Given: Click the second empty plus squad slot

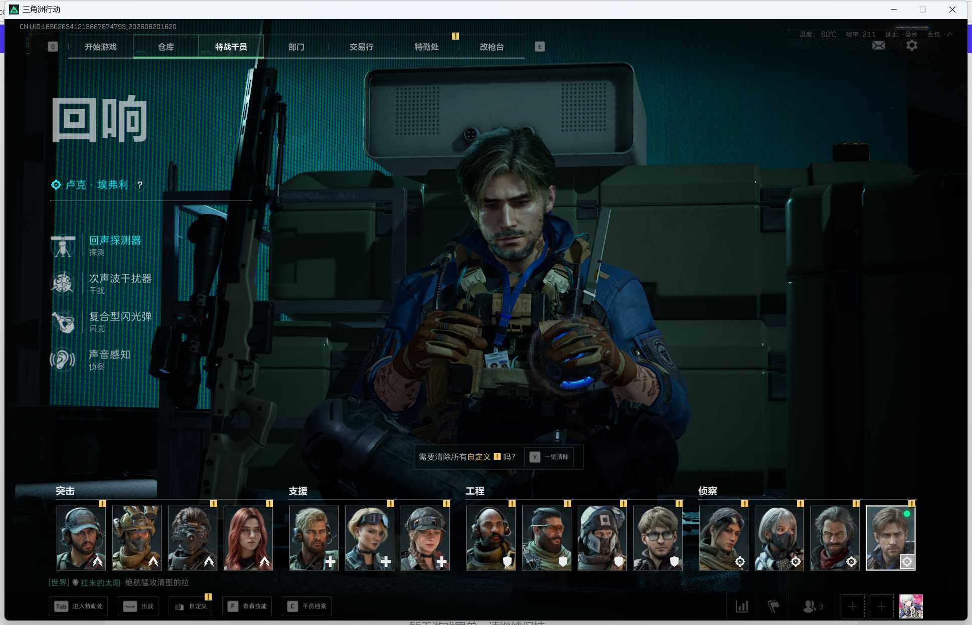Looking at the screenshot, I should 881,606.
